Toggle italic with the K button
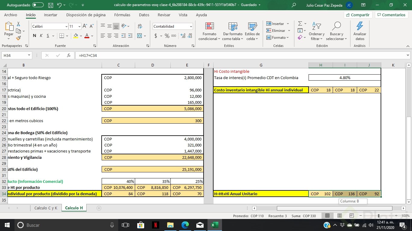This screenshot has height=231, width=412. 41,35
